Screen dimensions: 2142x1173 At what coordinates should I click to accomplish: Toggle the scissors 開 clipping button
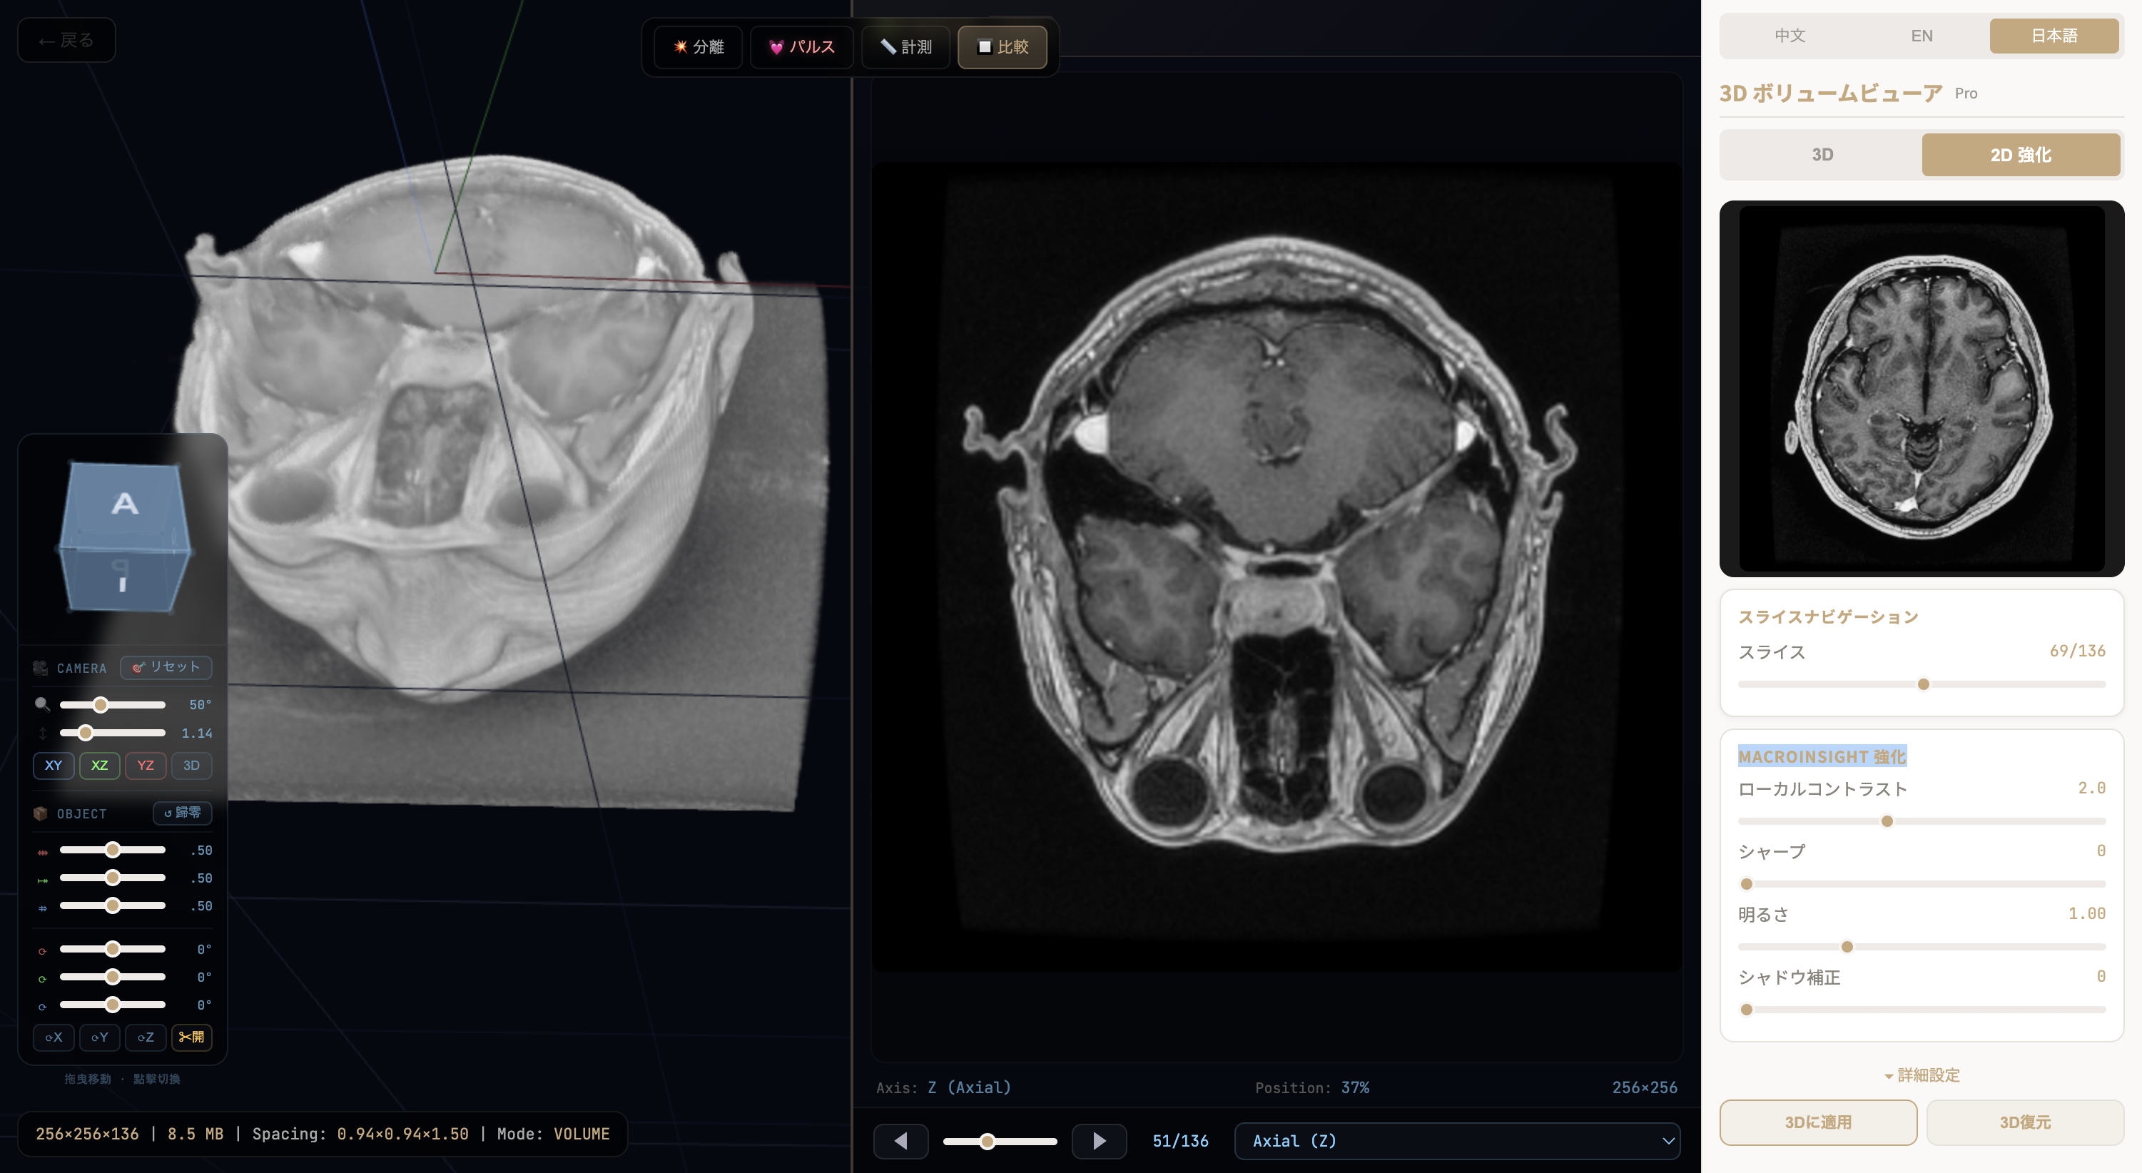191,1037
